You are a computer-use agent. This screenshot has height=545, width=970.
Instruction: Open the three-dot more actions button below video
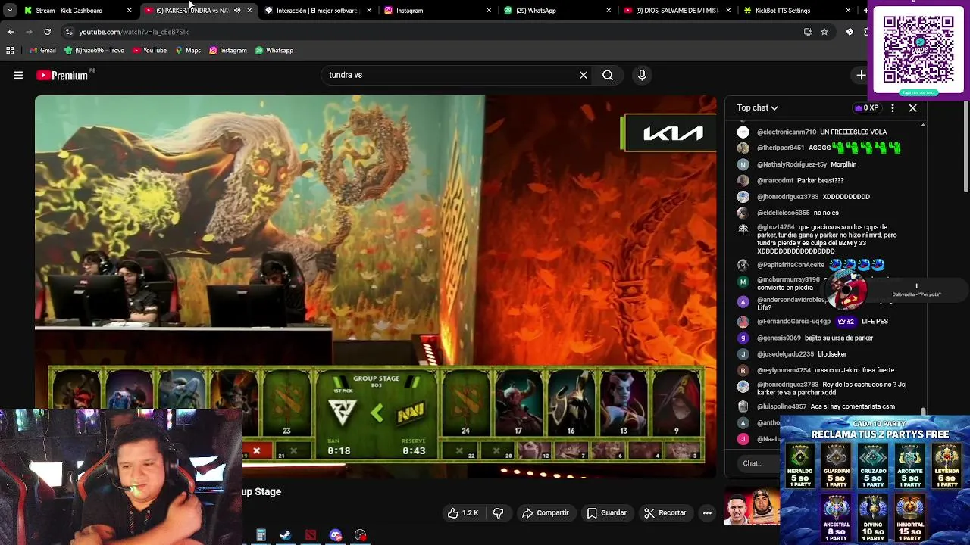point(707,512)
